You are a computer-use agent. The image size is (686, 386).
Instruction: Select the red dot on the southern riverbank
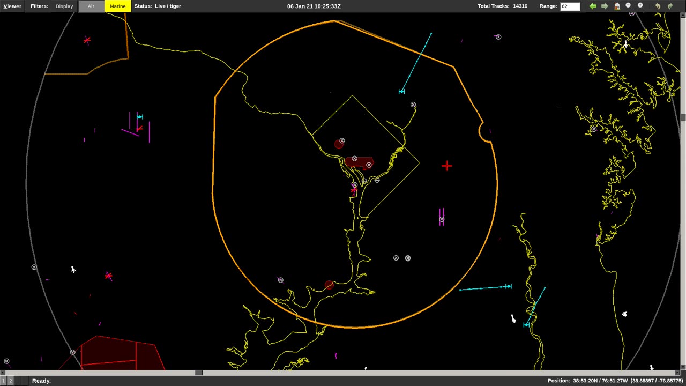coord(329,285)
